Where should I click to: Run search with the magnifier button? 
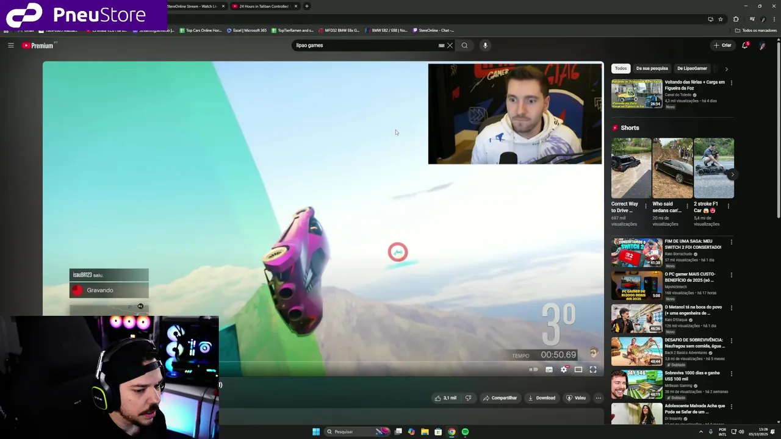(464, 45)
